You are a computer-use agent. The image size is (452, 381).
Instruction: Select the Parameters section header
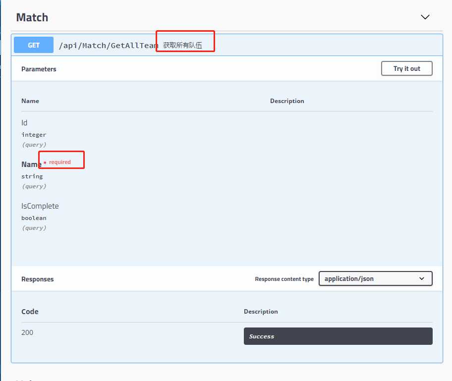pos(39,69)
